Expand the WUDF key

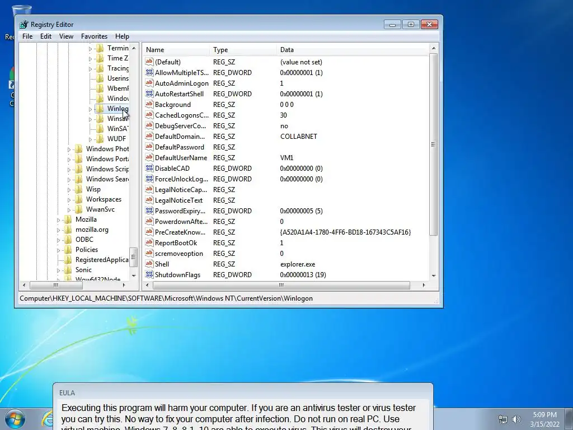tap(90, 139)
